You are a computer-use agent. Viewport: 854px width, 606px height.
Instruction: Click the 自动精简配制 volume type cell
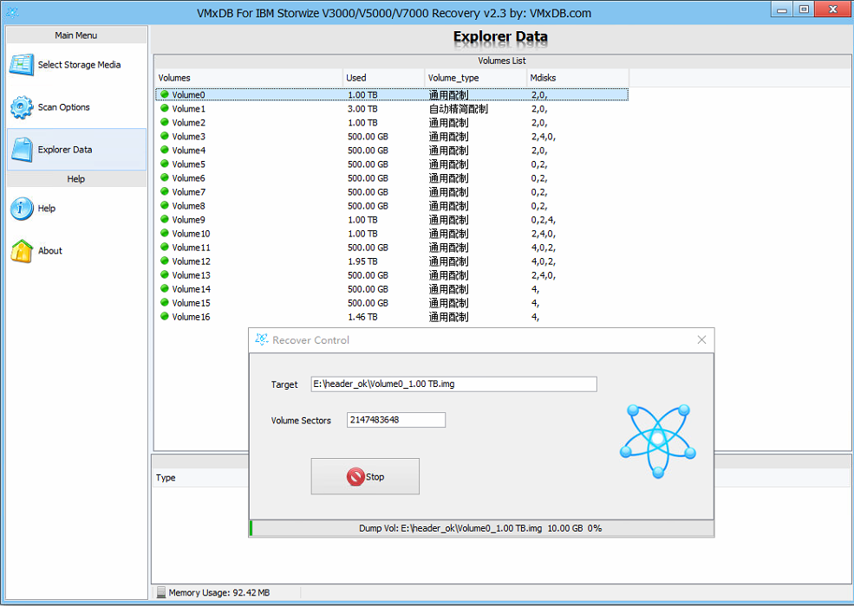[x=459, y=109]
